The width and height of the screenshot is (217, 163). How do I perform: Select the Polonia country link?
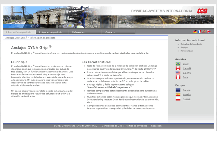(x=187, y=99)
